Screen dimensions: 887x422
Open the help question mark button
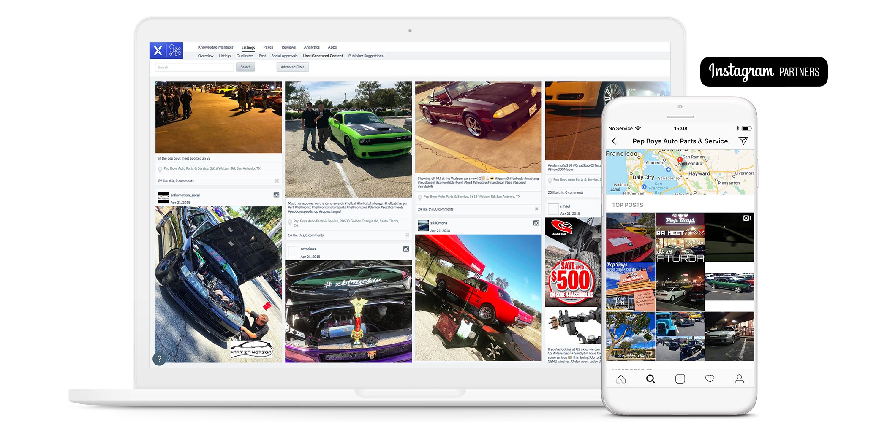click(x=159, y=359)
